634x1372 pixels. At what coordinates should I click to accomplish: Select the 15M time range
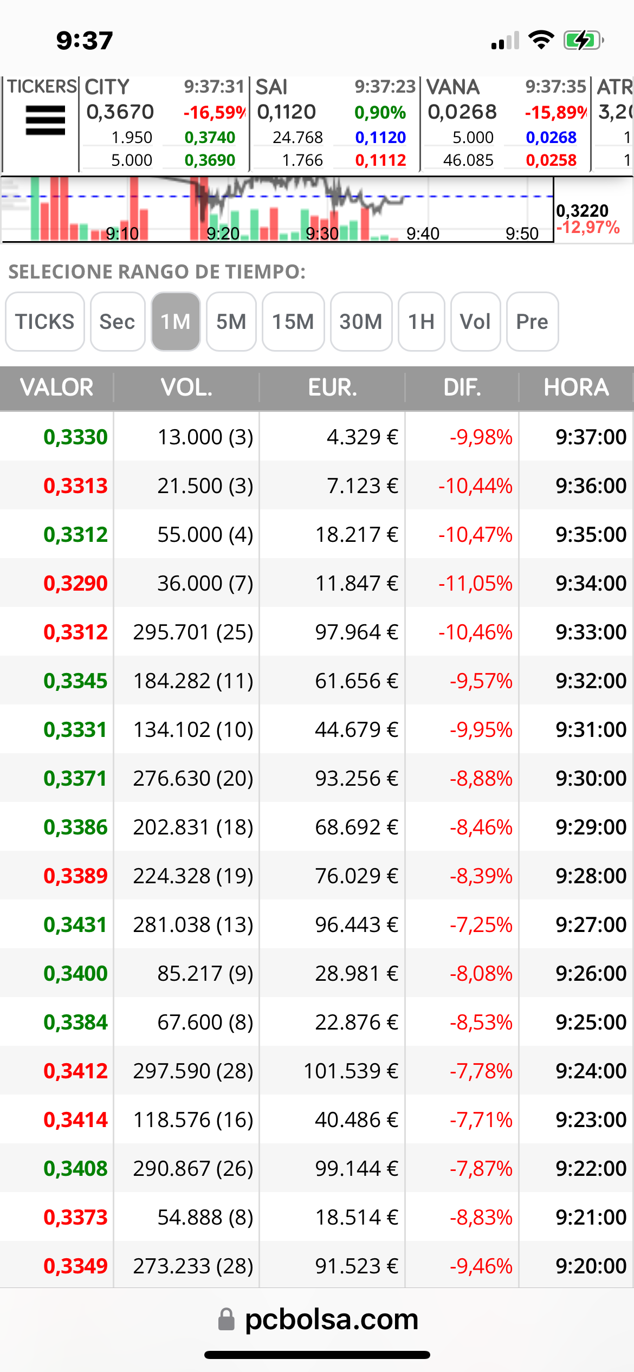pos(293,322)
